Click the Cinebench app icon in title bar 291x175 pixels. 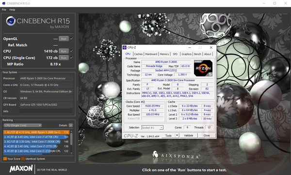pos(4,3)
